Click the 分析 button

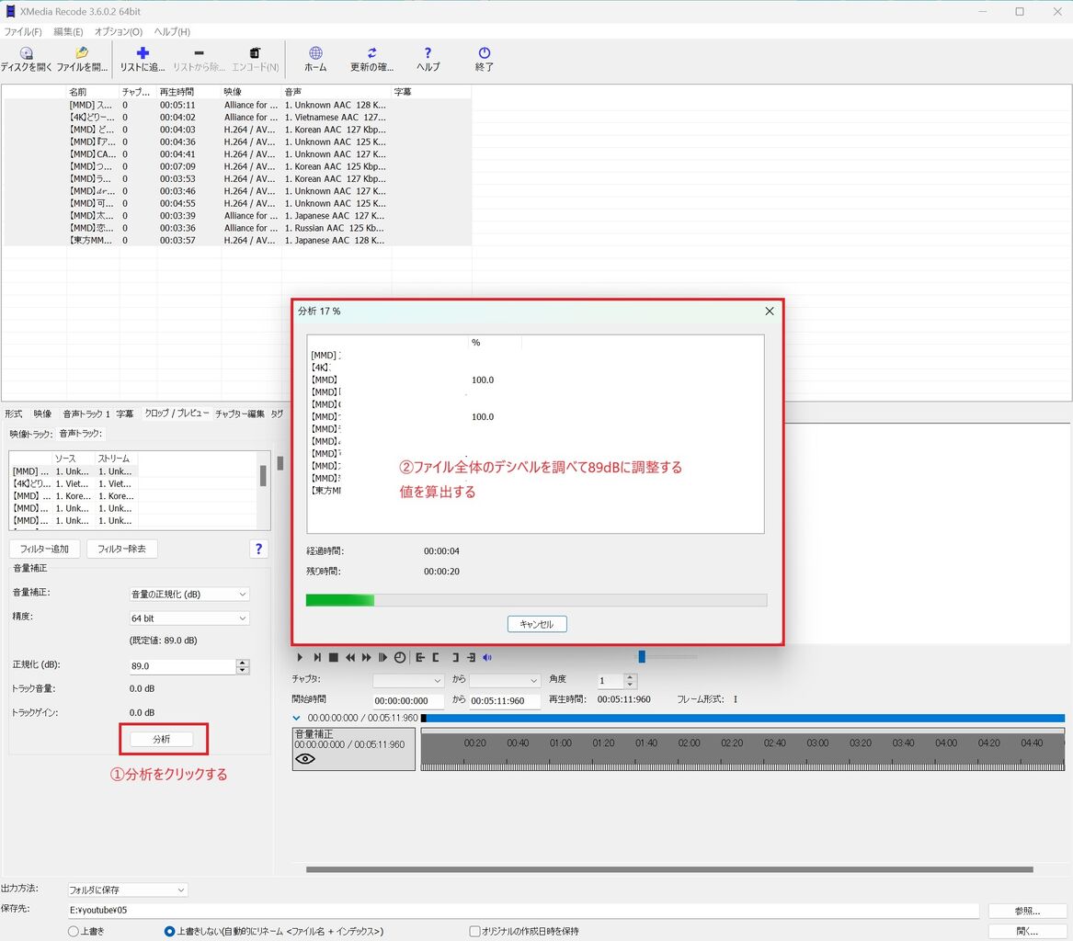click(162, 739)
